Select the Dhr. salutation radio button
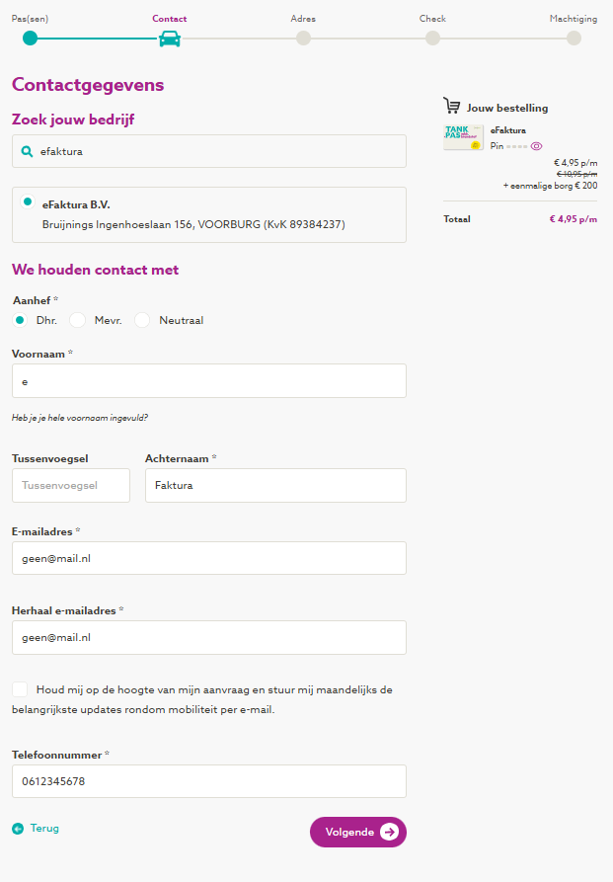 [x=20, y=320]
